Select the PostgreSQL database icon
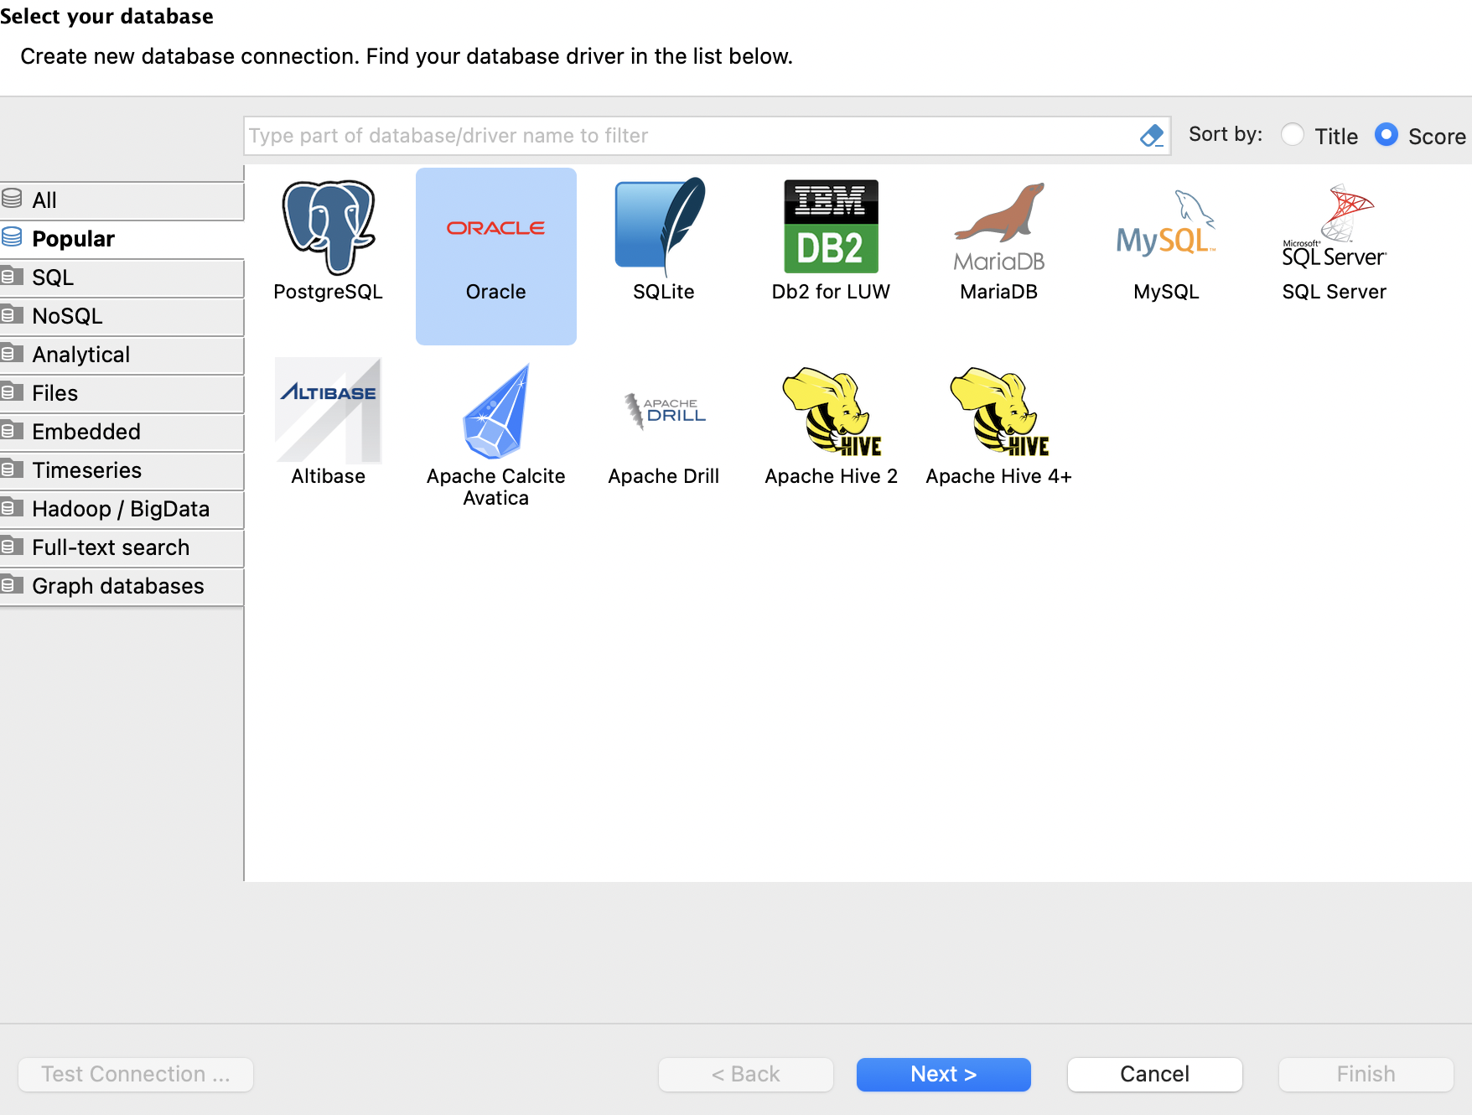The width and height of the screenshot is (1472, 1115). [x=329, y=227]
